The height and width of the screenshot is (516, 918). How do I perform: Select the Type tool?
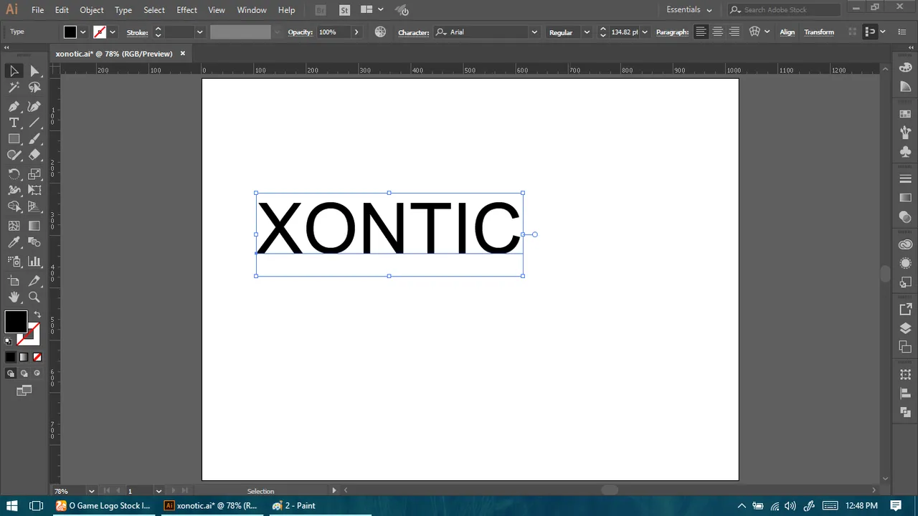[x=14, y=123]
